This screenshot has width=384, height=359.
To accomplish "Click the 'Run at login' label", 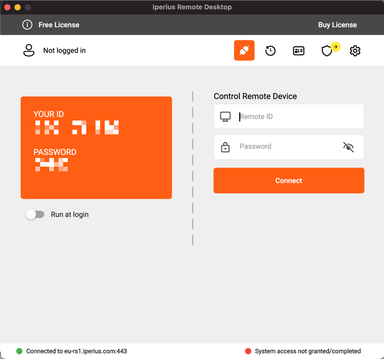I will [70, 214].
